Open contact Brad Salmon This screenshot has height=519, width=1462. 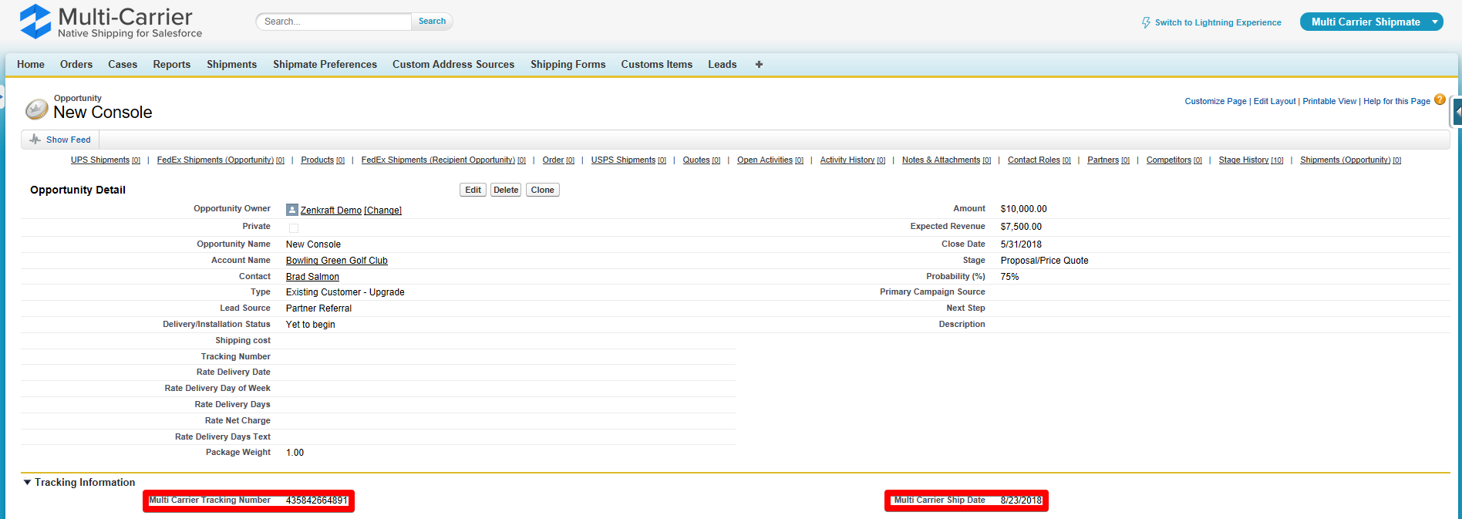pyautogui.click(x=312, y=277)
